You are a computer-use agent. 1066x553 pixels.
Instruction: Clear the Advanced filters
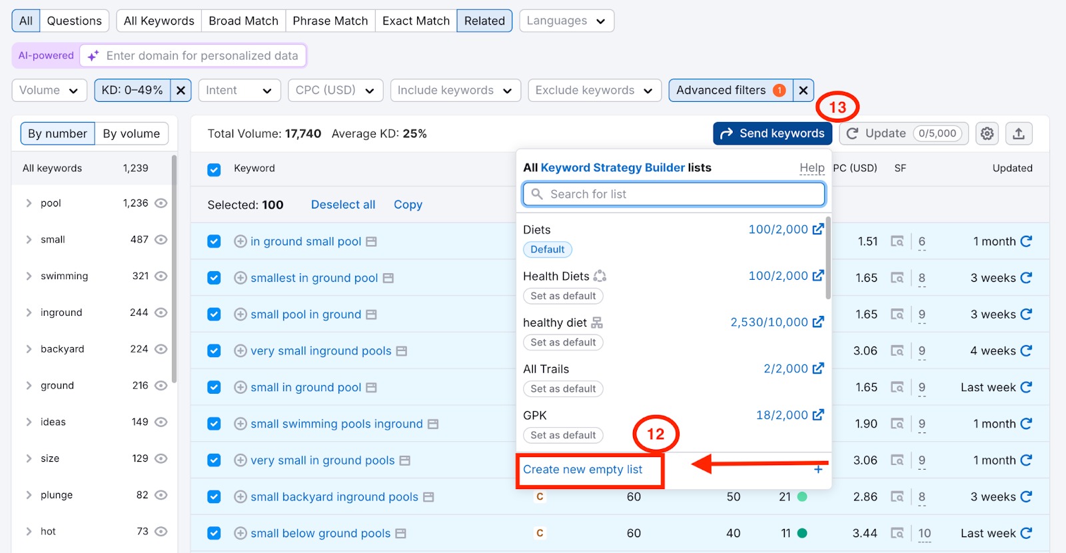click(803, 90)
